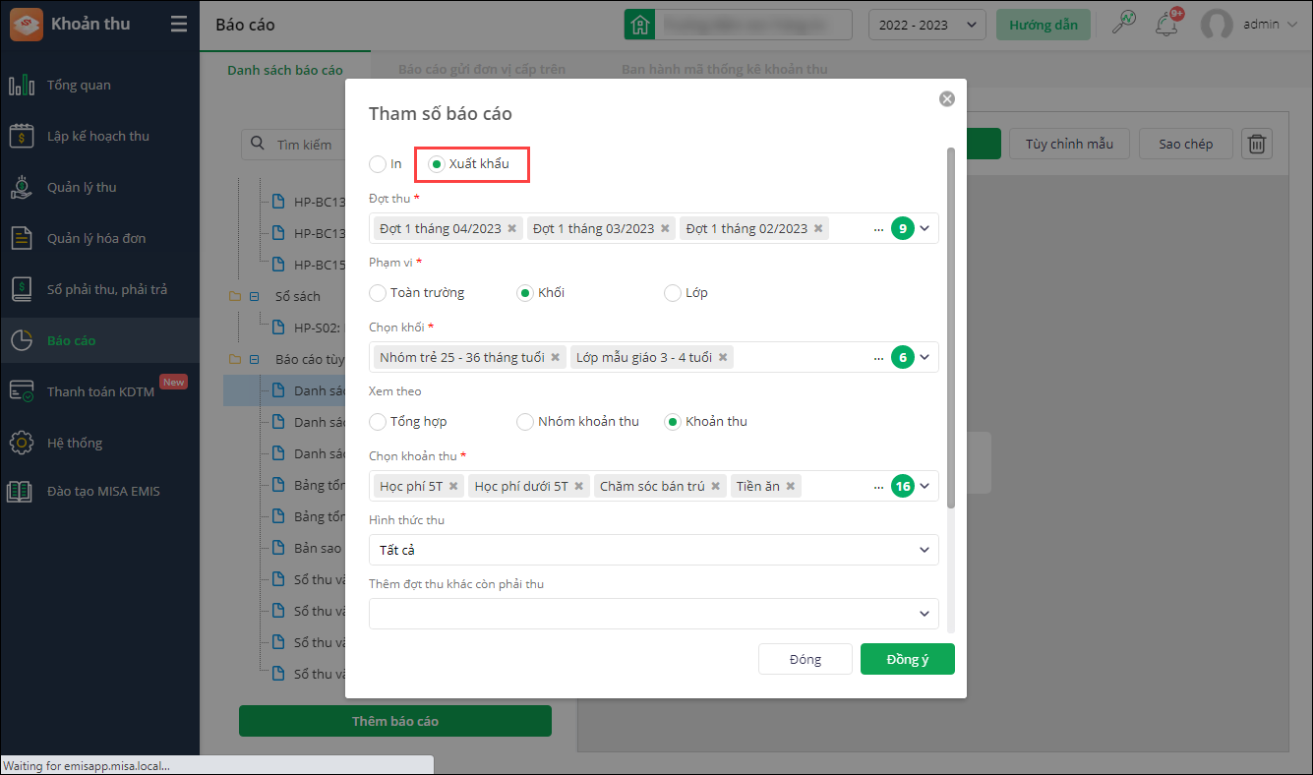
Task: Select Thanh toán KDTM menu item
Action: point(100,392)
